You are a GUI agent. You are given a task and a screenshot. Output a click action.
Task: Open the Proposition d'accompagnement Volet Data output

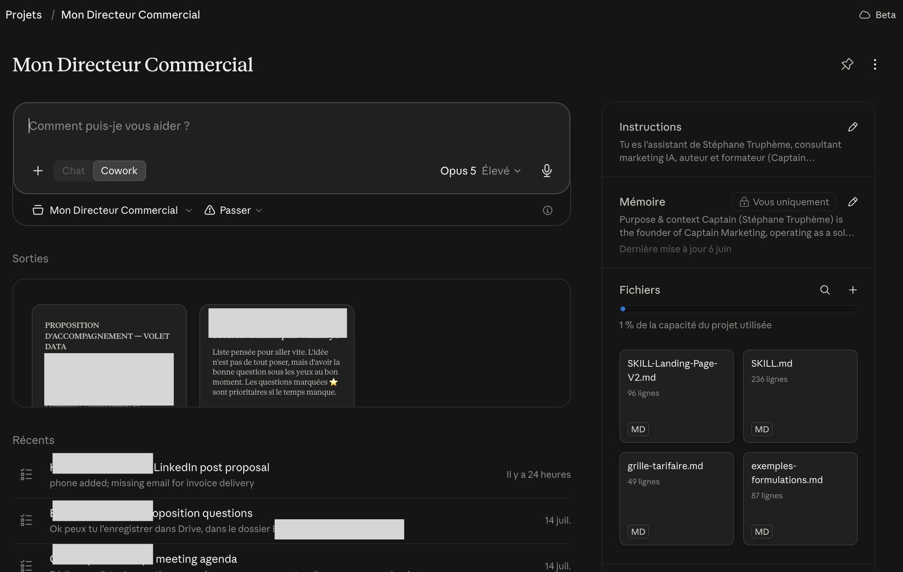pyautogui.click(x=109, y=356)
